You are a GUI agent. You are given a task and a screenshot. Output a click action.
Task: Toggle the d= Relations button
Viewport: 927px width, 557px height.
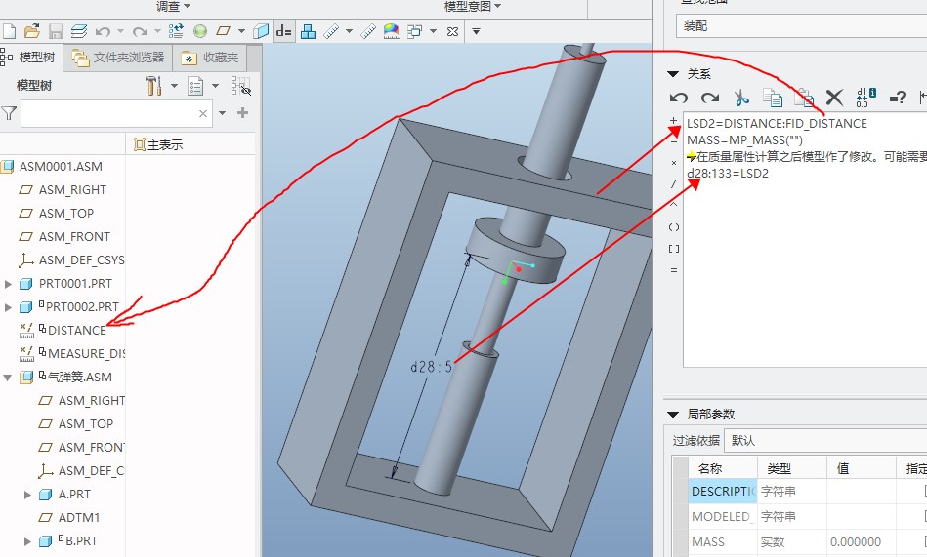(284, 30)
